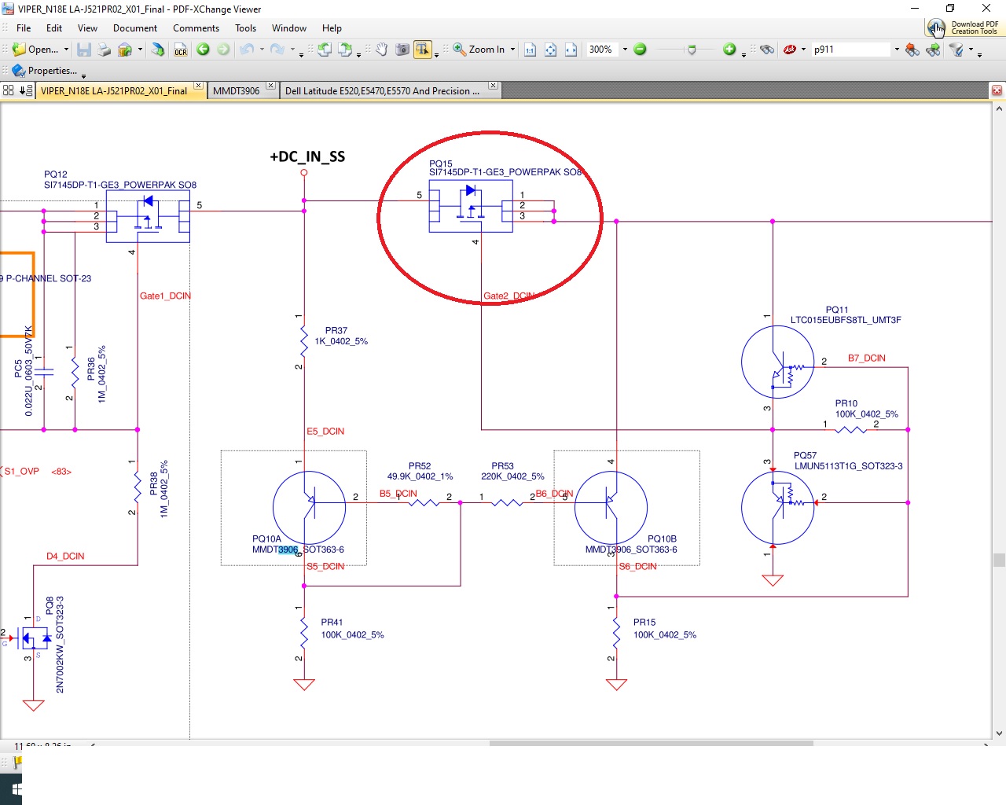Toggle the Select Text tool
The image size is (1006, 805).
tap(423, 50)
